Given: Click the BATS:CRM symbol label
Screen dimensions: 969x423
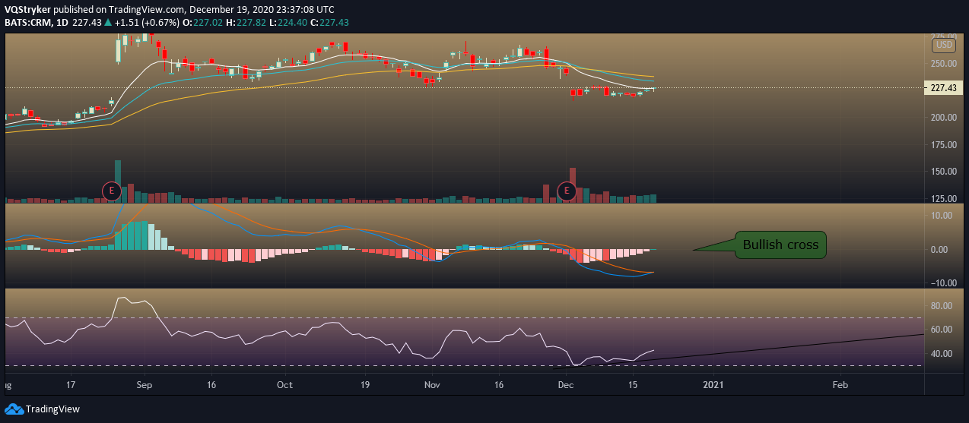Looking at the screenshot, I should click(27, 23).
